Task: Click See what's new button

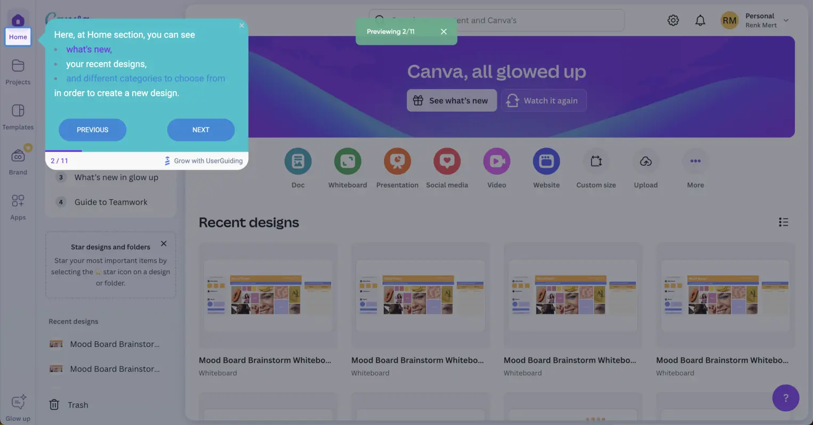Action: [451, 100]
